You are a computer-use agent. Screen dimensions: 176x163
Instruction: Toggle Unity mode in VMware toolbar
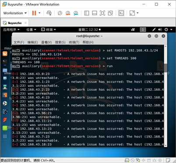110,13
